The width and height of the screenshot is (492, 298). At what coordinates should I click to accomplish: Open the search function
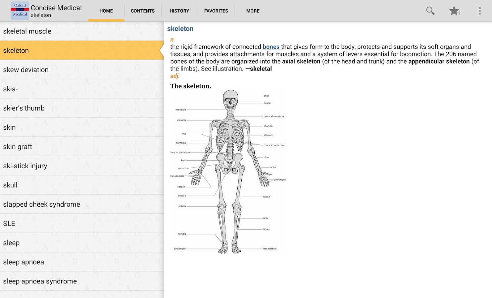(x=430, y=11)
